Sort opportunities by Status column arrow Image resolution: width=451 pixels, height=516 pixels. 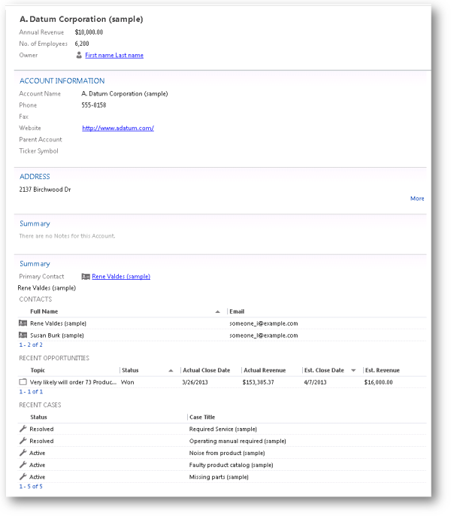[171, 370]
